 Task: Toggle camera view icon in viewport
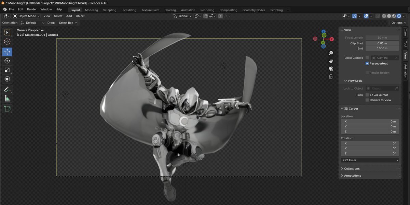point(331,69)
